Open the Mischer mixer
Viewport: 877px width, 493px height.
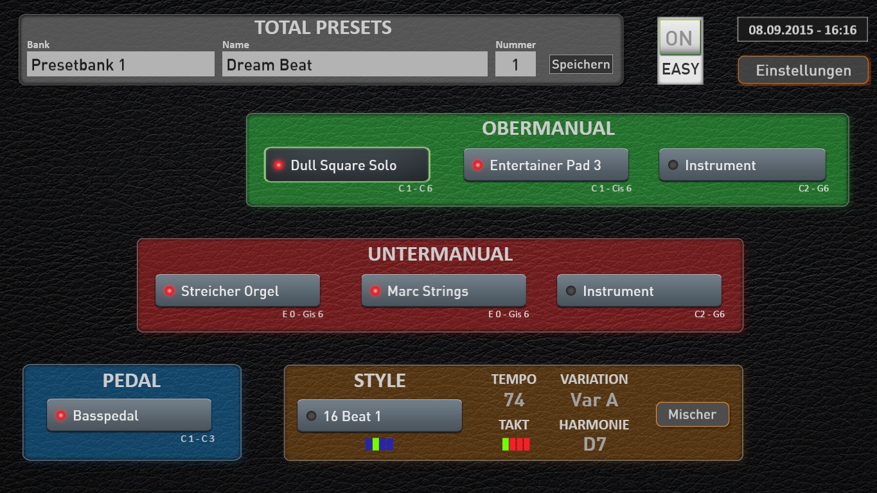(692, 415)
